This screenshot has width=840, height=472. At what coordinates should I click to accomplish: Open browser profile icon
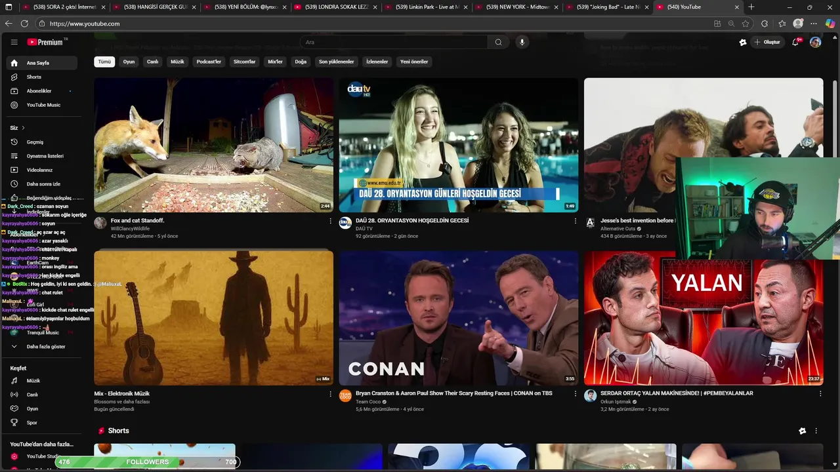(798, 24)
